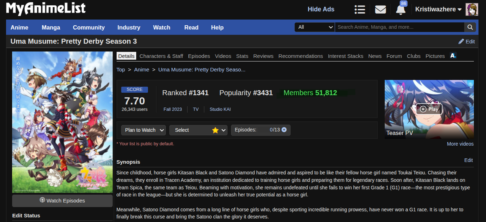Image resolution: width=486 pixels, height=222 pixels.
Task: Click the Watch Episodes button
Action: point(62,201)
